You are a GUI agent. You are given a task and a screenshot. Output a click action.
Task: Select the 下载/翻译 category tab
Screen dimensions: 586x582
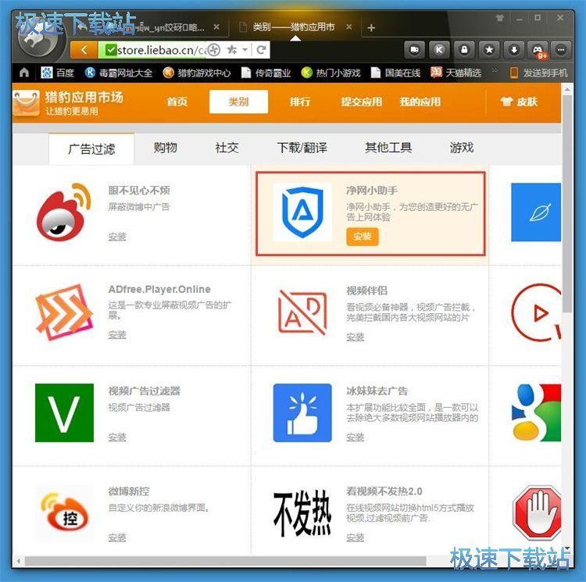coord(302,148)
